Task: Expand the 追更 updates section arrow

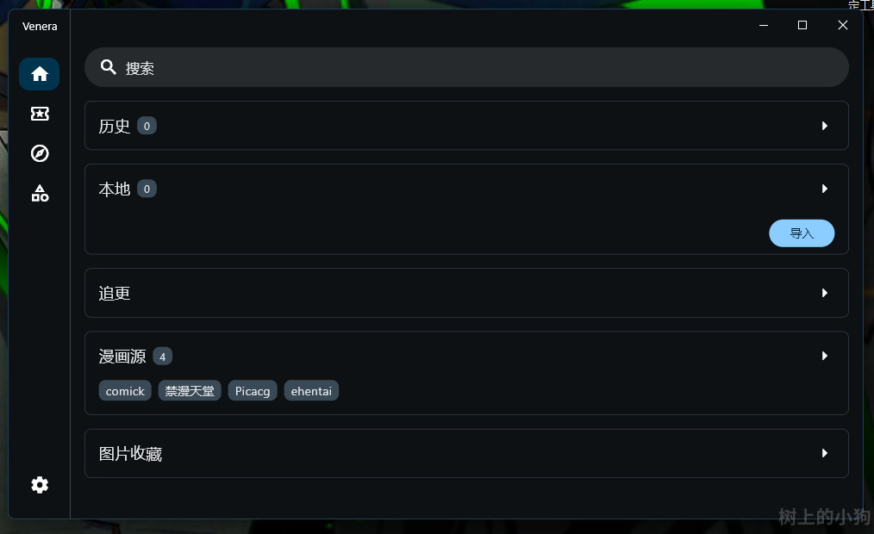Action: click(x=824, y=293)
